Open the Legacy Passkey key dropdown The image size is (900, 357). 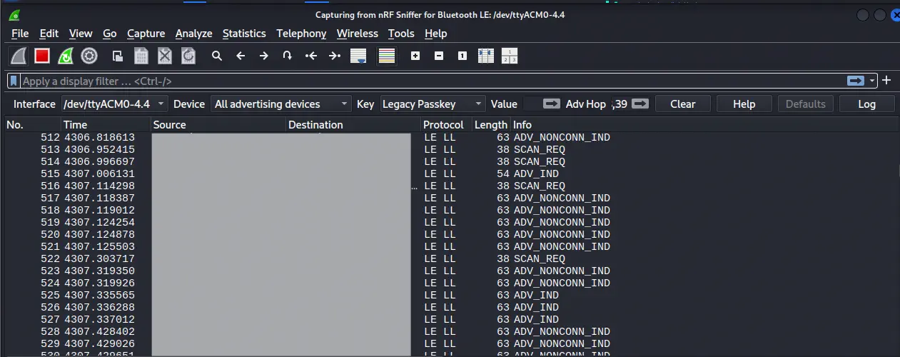tap(432, 104)
